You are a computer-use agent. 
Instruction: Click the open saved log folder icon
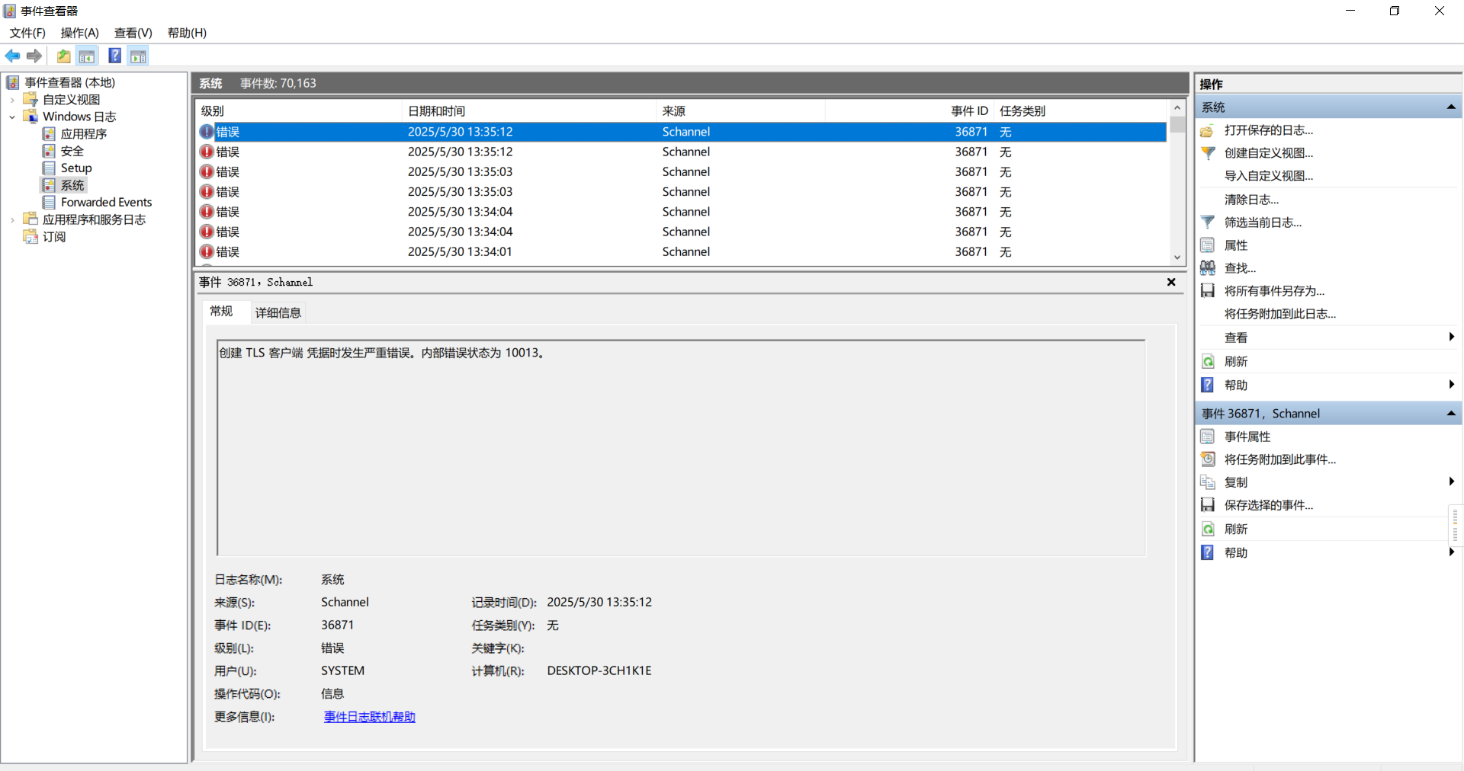point(1208,130)
